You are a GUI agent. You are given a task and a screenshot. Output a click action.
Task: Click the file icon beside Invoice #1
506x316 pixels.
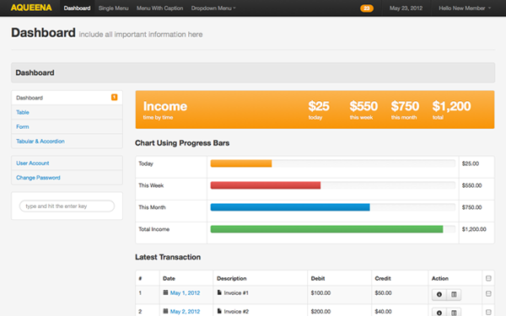[219, 292]
